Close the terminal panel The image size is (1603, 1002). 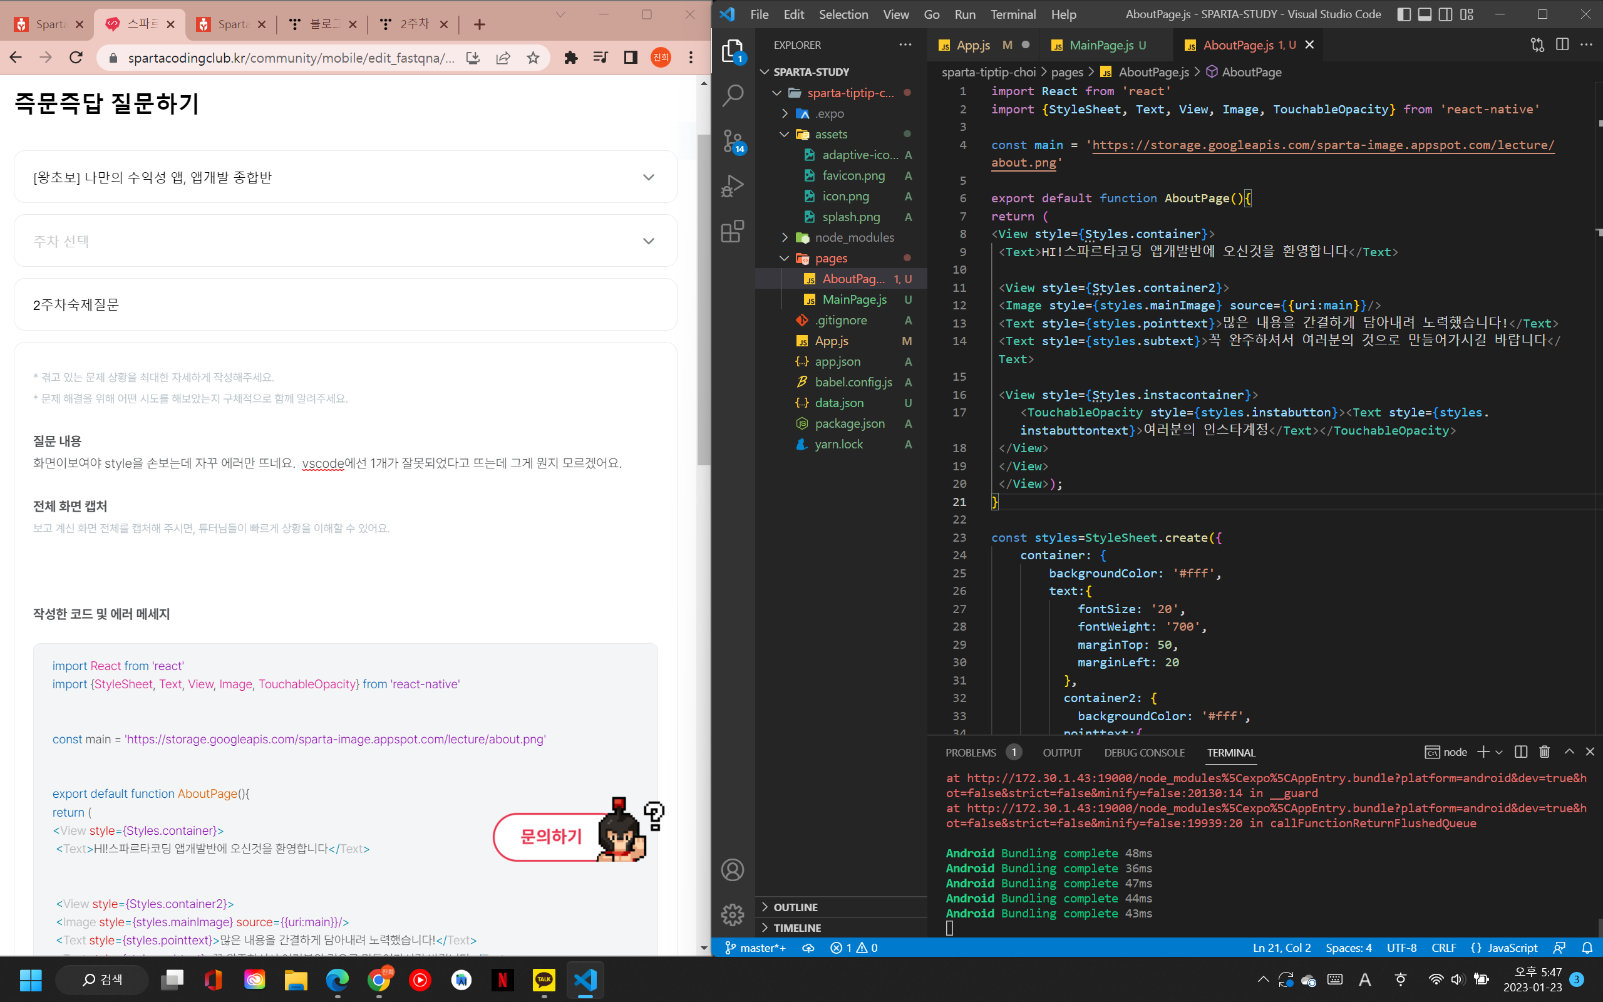[x=1590, y=751]
